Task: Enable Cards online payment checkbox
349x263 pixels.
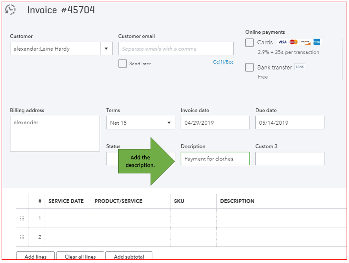Action: (249, 42)
